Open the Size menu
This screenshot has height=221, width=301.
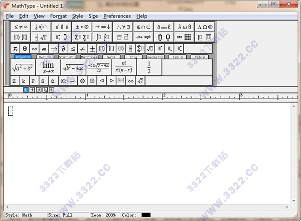pyautogui.click(x=93, y=16)
